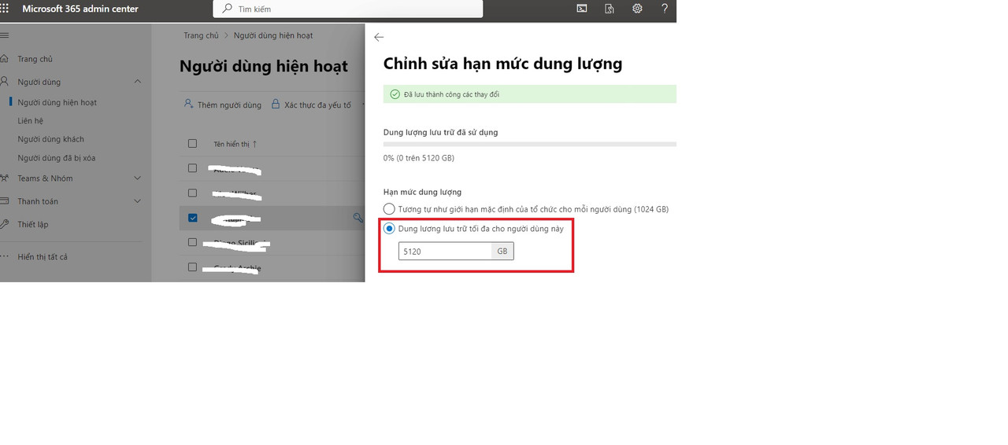Click the Thêm người dùng button
Viewport: 1008px width, 445px height.
point(222,105)
